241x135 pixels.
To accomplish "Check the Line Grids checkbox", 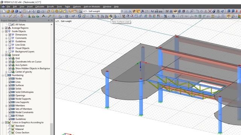I will coord(10,45).
